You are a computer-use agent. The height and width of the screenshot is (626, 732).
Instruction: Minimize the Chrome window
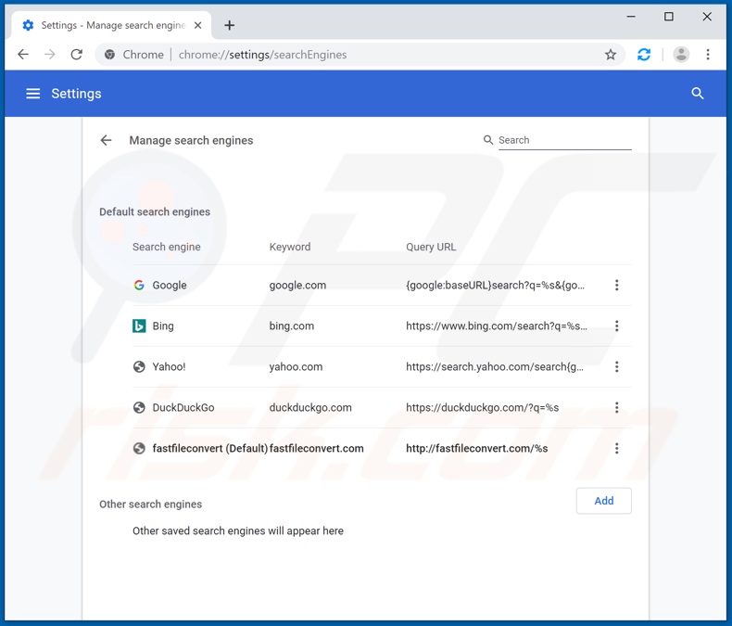(x=631, y=17)
